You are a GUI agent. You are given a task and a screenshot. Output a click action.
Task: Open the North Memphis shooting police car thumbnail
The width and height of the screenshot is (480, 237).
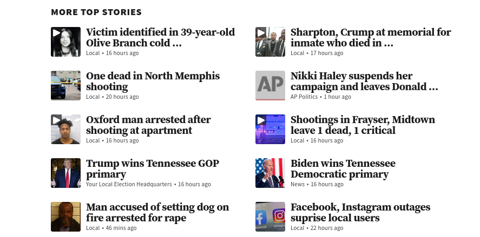click(65, 85)
